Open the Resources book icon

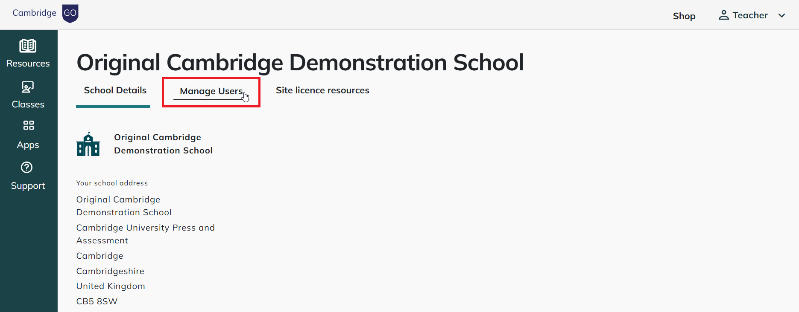point(28,46)
